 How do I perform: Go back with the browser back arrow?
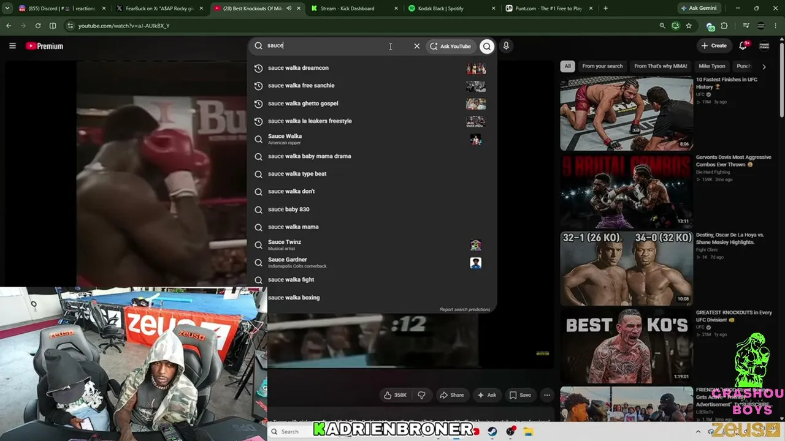[9, 26]
